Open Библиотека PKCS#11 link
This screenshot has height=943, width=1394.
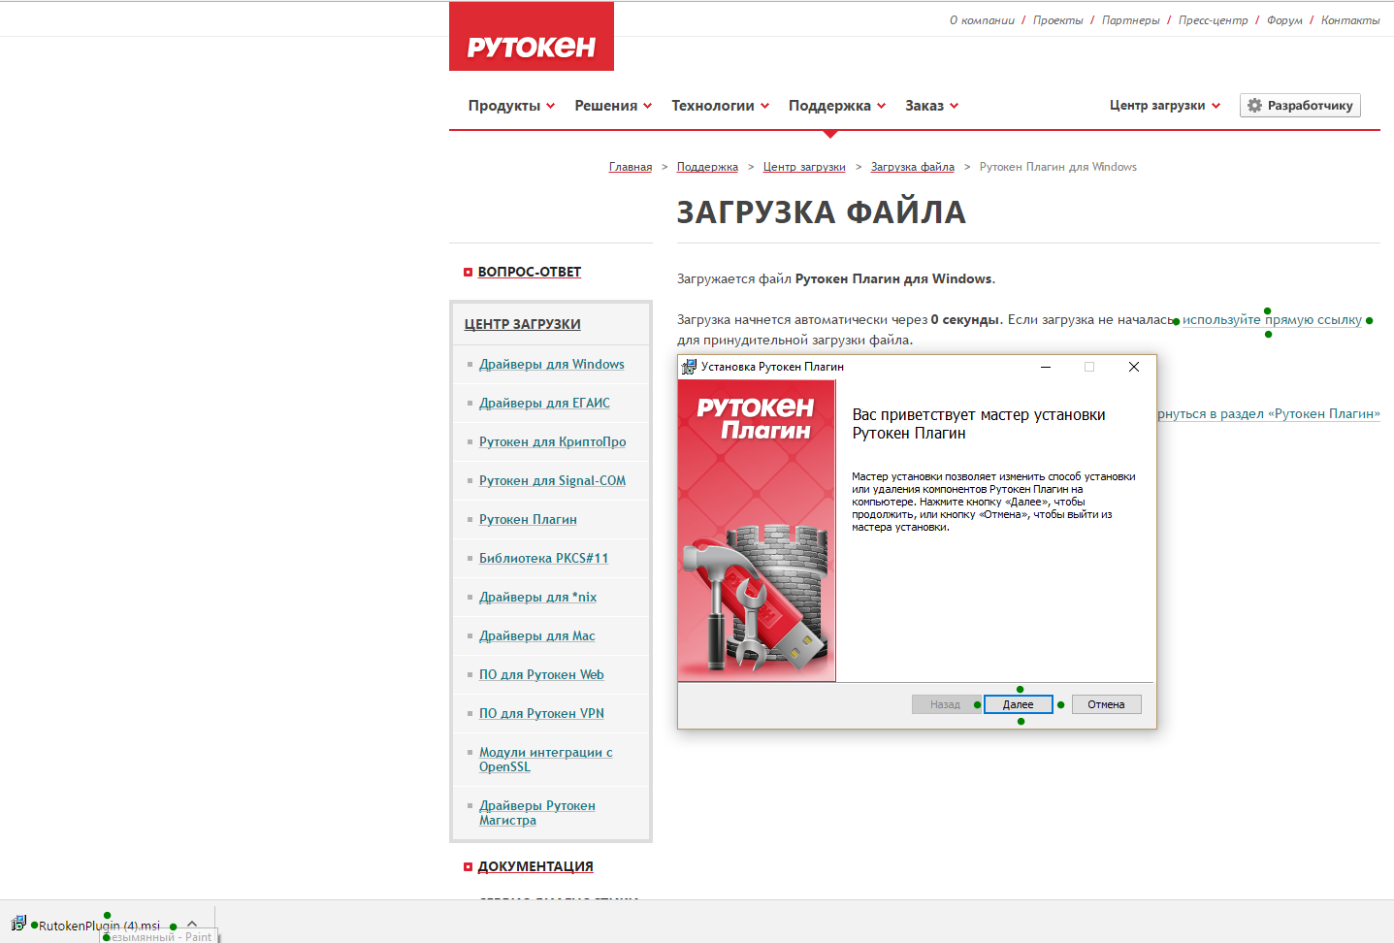(543, 558)
